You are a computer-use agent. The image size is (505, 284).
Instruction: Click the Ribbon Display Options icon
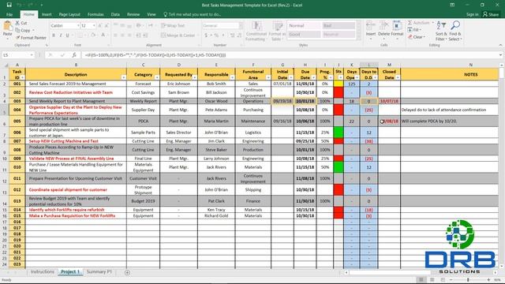[452, 5]
